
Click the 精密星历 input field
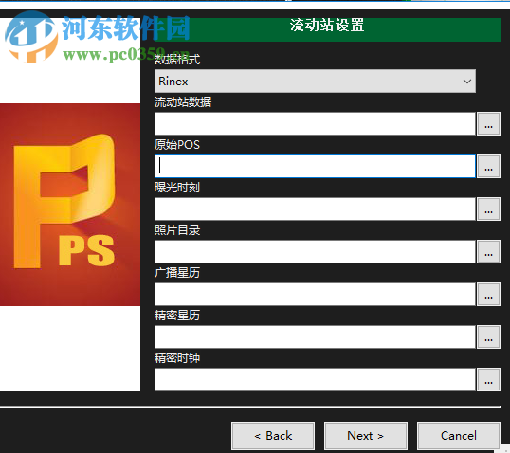[x=315, y=336]
